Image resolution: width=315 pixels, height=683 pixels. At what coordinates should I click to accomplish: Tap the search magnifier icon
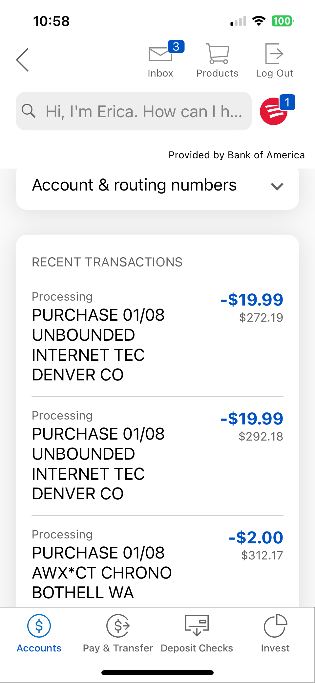tap(29, 111)
